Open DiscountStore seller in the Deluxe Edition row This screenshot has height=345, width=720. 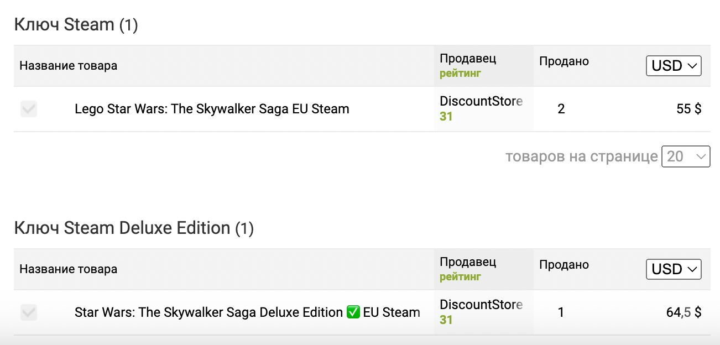pyautogui.click(x=481, y=305)
